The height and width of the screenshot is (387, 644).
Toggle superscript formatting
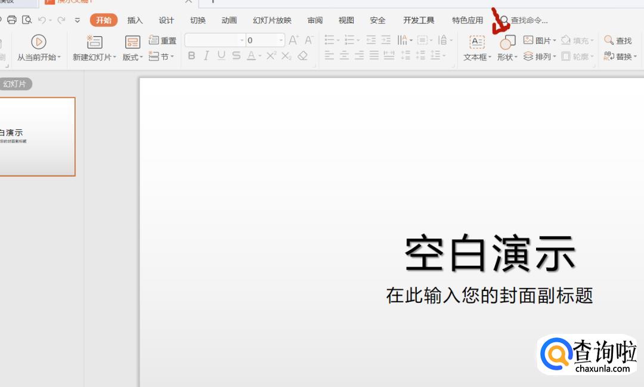(271, 55)
